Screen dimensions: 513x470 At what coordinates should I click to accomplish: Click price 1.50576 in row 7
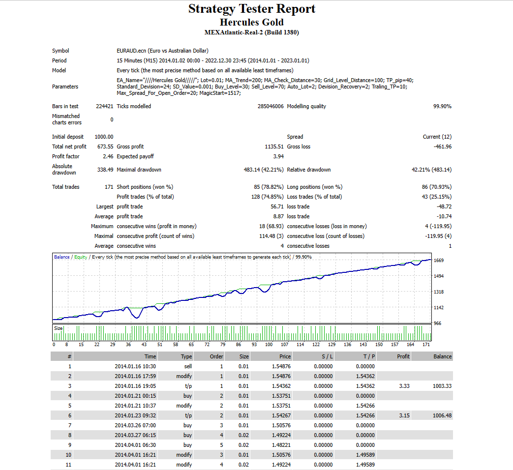(281, 425)
